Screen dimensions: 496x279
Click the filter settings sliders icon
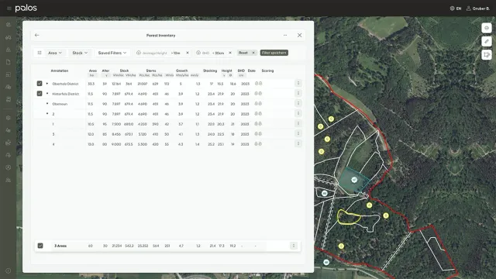(x=40, y=53)
